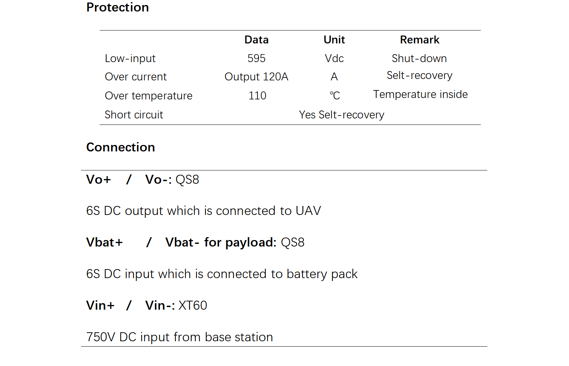Click the XT60 connector text

[x=193, y=306]
